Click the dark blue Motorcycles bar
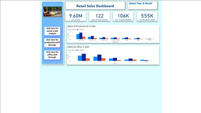Screen dimensions: 201x113 (104, 38)
